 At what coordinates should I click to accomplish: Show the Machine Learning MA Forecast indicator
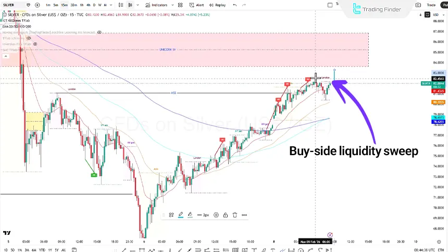pos(99,32)
